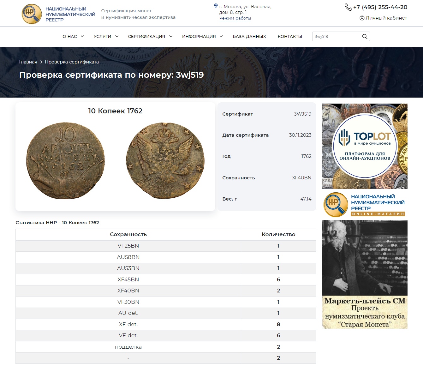Click the site logo coin icon in header

point(32,14)
